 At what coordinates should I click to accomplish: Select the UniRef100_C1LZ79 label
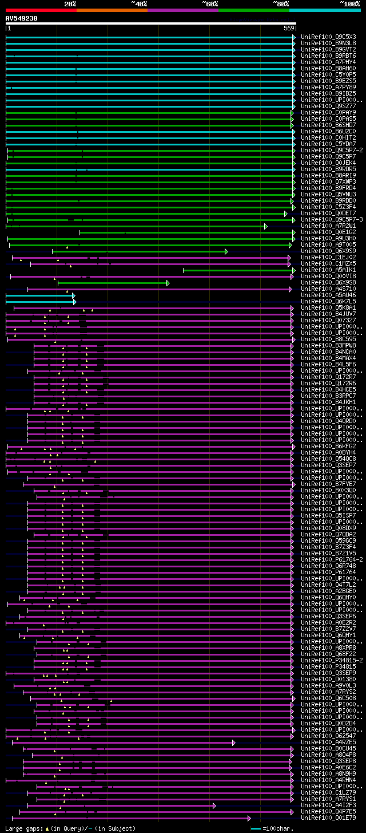[328, 792]
